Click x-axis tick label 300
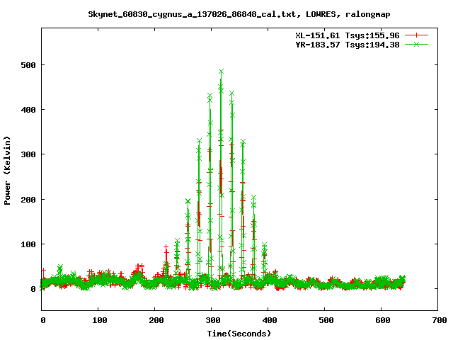 click(212, 320)
